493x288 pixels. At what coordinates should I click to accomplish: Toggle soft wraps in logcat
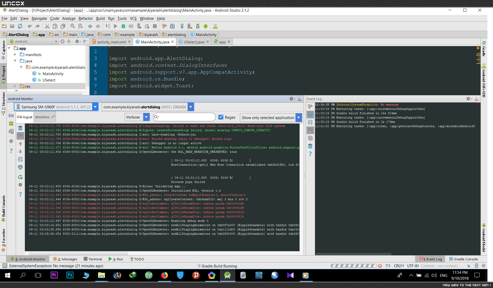click(20, 159)
